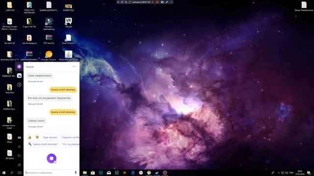The height and width of the screenshot is (176, 314).
Task: Click "Больше песен!" link under "Сами напросились!"
Action: click(x=36, y=82)
